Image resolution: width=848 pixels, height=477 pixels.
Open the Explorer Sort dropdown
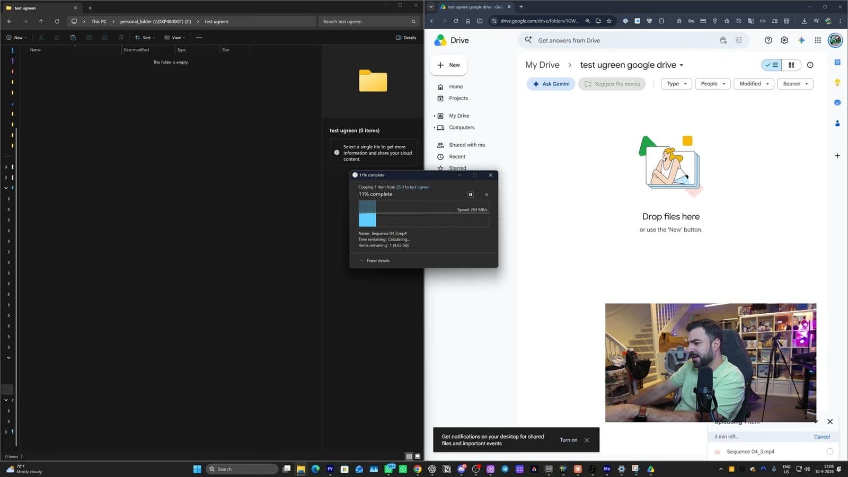pos(145,38)
